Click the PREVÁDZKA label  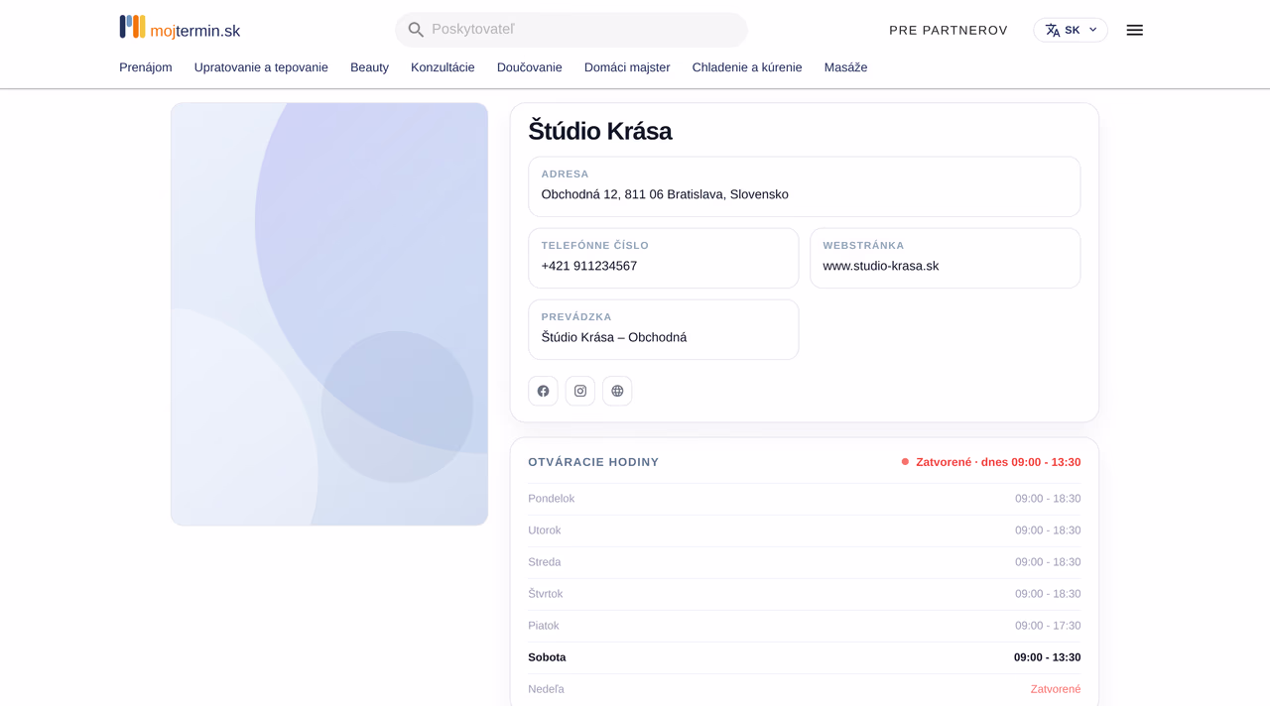576,316
